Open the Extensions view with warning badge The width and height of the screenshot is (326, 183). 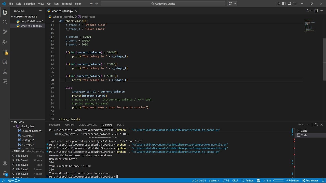pos(5,52)
